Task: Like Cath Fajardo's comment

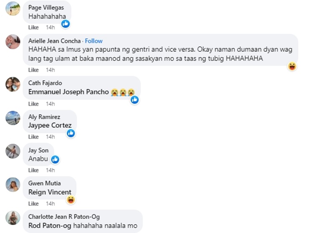Action: (33, 104)
